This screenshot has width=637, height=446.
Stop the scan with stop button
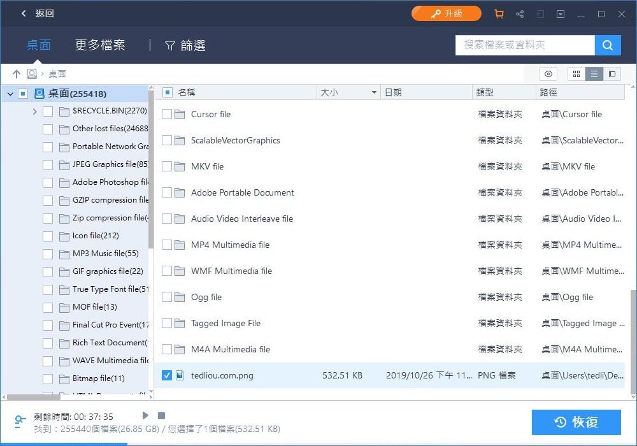(161, 415)
